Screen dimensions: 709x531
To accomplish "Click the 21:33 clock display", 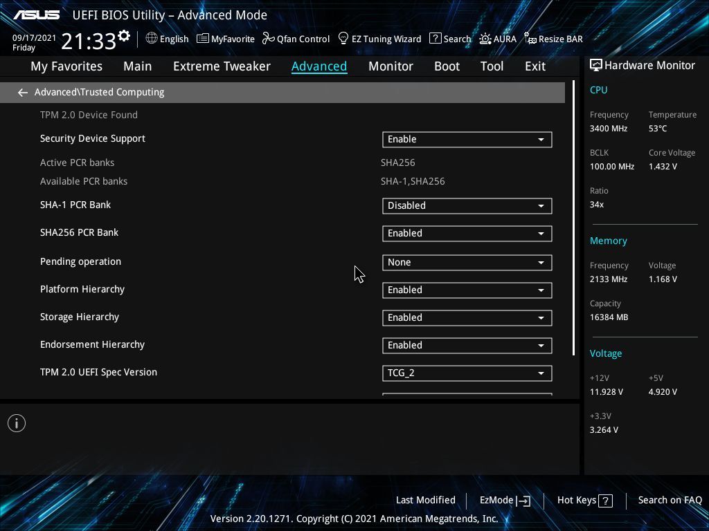I will coord(89,41).
